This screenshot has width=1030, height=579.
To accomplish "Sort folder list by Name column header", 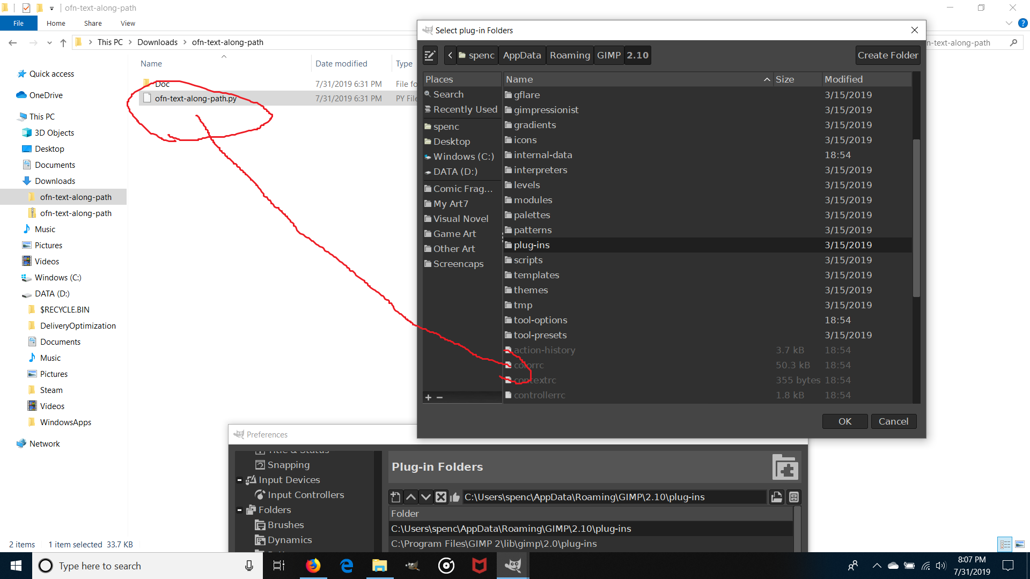I will point(638,79).
